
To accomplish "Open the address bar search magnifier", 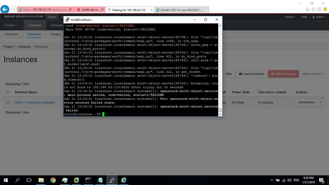I will (x=70, y=10).
